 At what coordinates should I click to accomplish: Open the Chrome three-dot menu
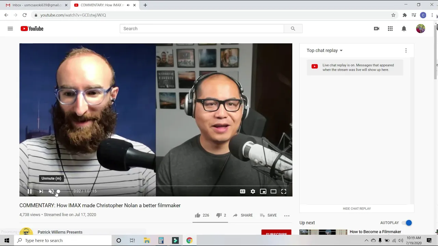[432, 15]
